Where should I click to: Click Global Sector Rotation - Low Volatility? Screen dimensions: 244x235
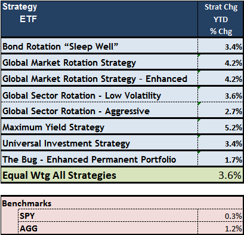point(100,95)
